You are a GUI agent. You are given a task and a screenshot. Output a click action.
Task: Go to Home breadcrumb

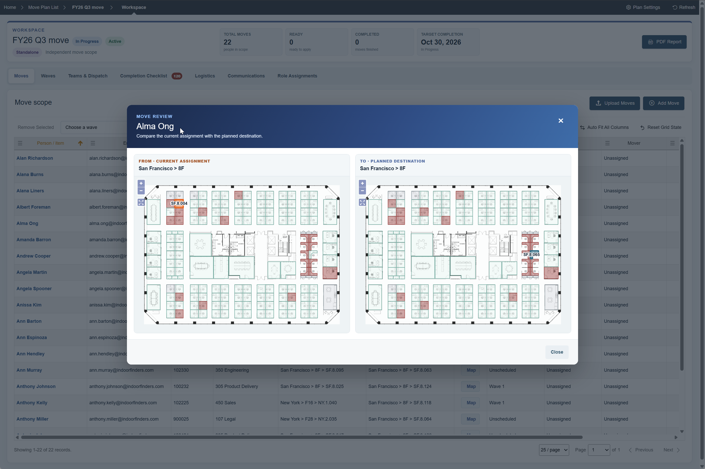(10, 7)
